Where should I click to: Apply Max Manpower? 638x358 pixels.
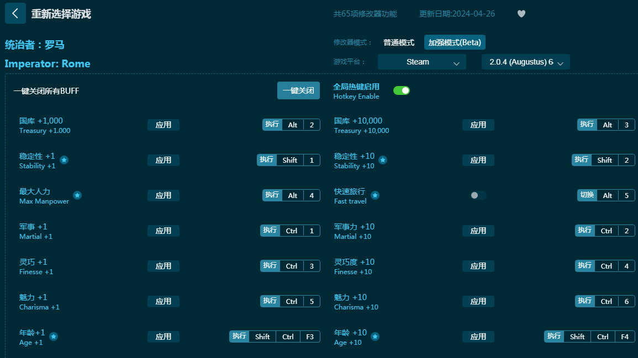(x=163, y=195)
